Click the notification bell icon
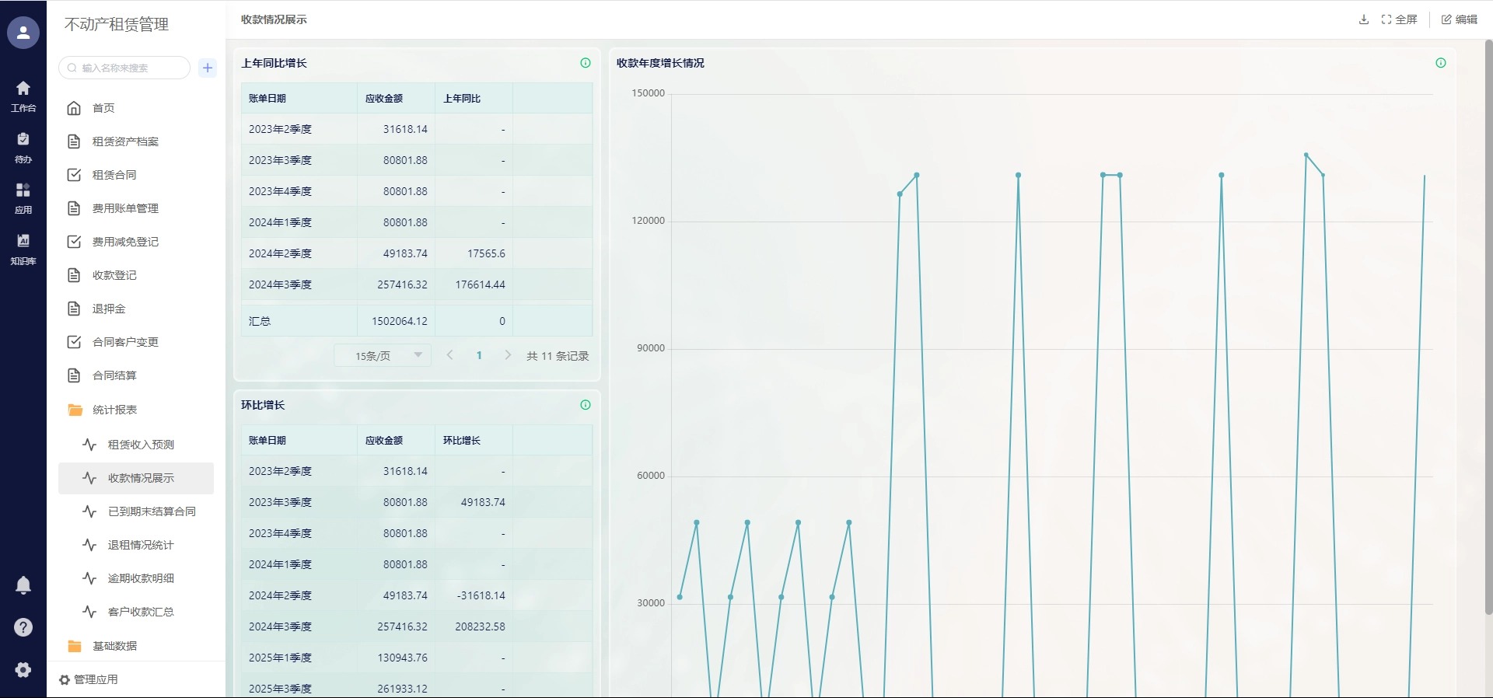Viewport: 1493px width, 698px height. click(x=23, y=585)
